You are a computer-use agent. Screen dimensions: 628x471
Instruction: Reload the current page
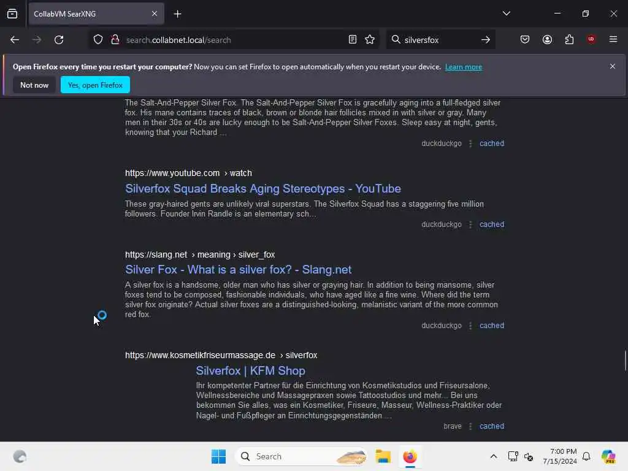point(59,40)
